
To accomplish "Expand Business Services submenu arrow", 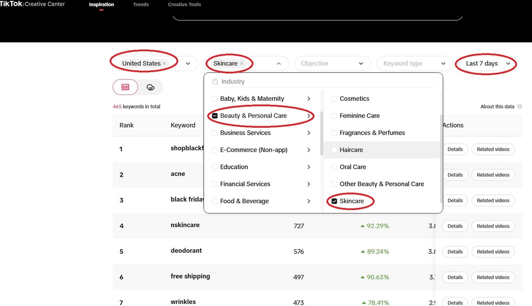I will (x=309, y=133).
